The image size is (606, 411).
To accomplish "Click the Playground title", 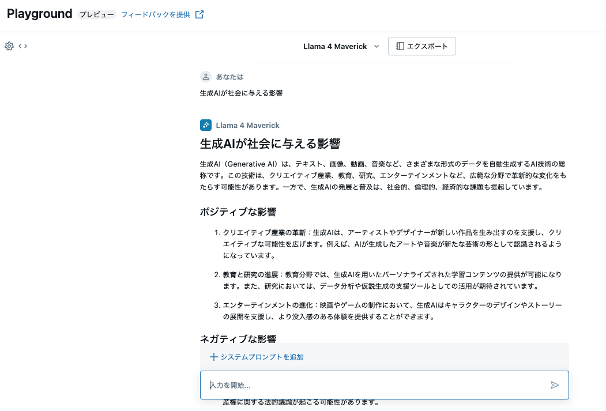I will coord(39,13).
